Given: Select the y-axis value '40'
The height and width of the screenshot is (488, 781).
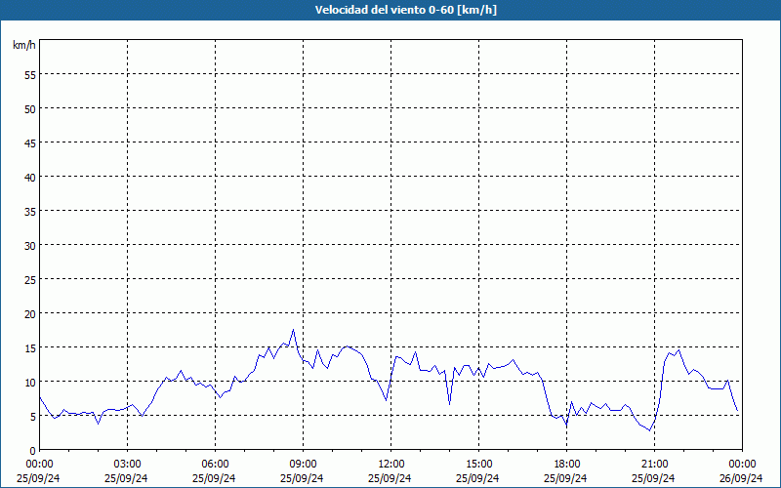Looking at the screenshot, I should (30, 178).
